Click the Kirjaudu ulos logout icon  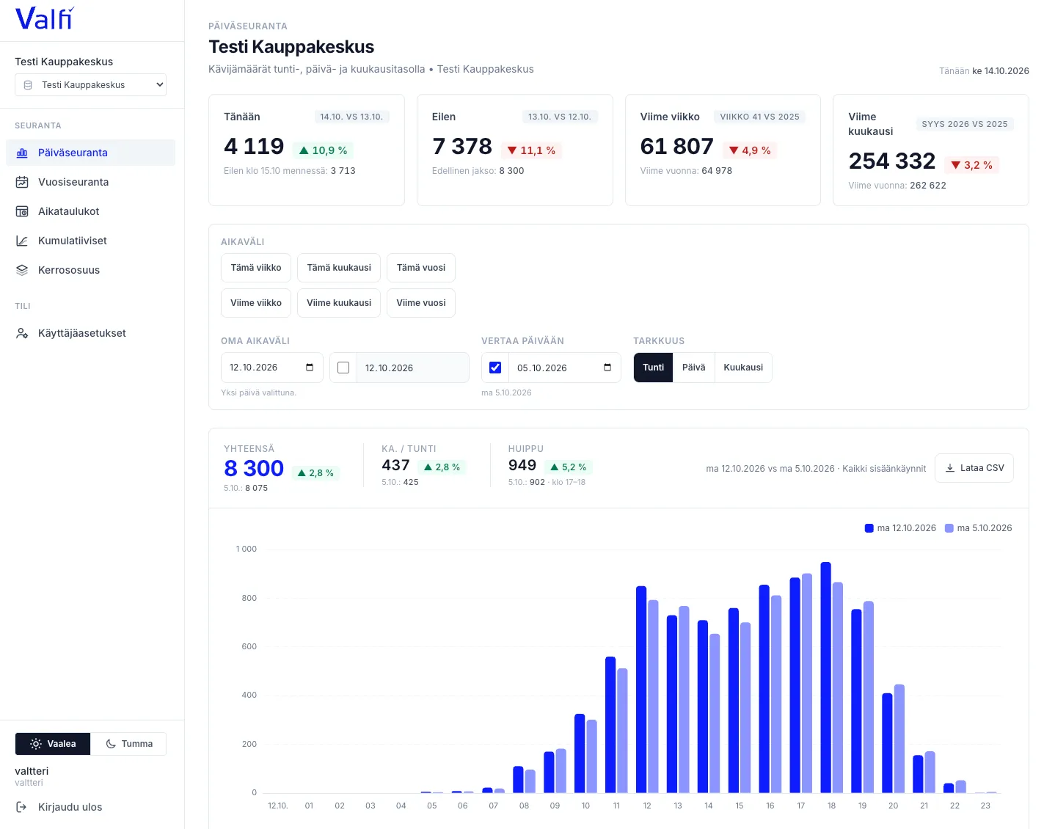22,807
